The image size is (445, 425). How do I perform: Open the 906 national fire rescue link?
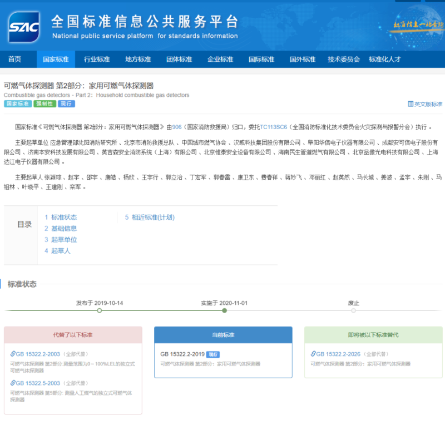click(177, 127)
